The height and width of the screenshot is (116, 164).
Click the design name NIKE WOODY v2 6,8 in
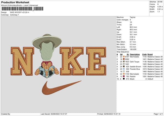click(19, 12)
